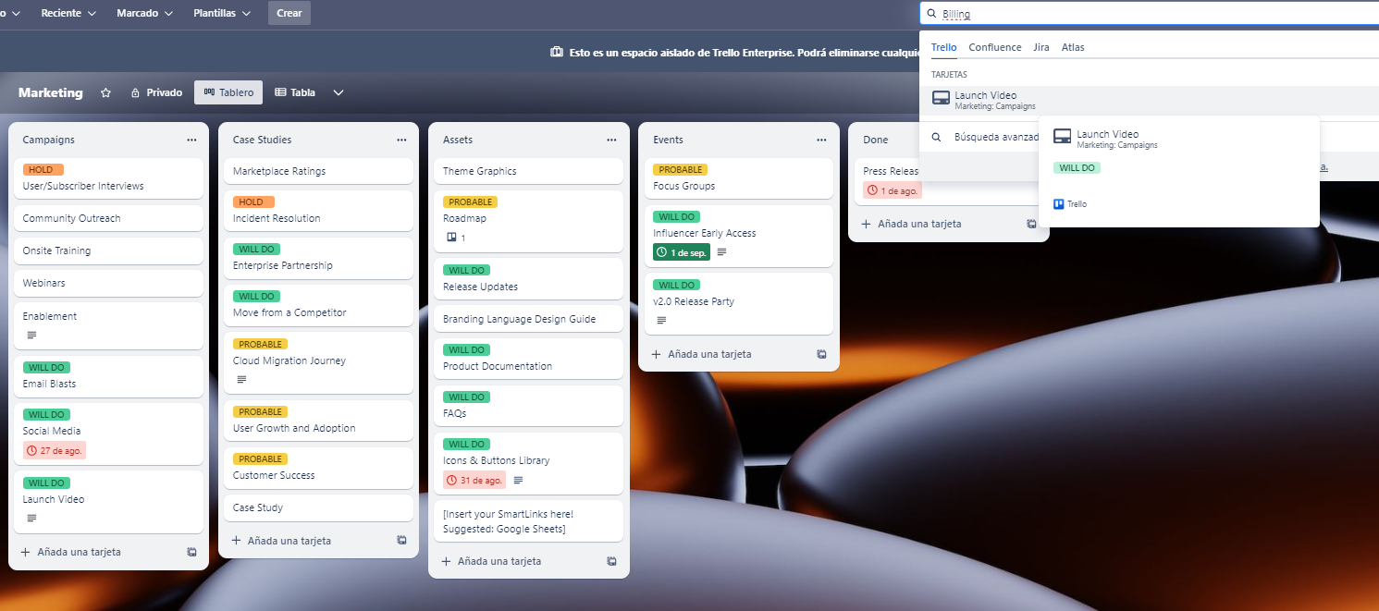Open the Privado visibility button

156,92
